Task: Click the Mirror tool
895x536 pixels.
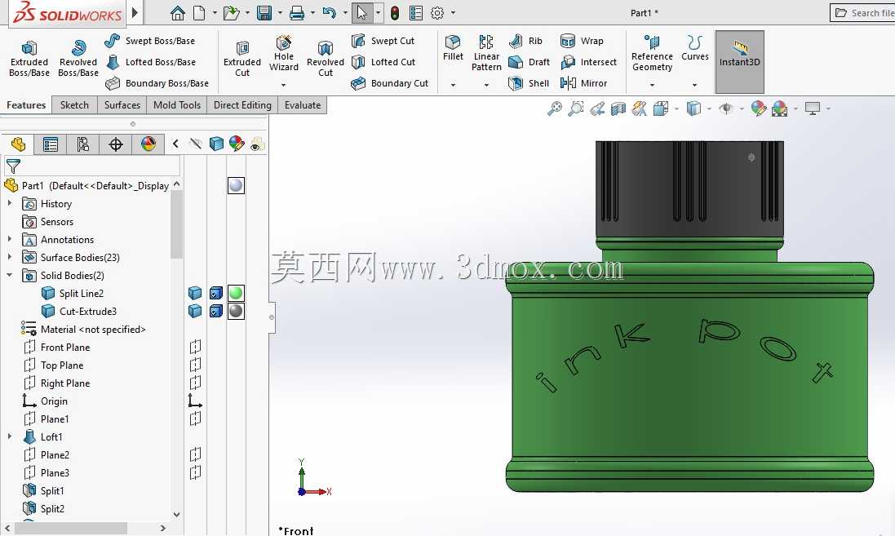Action: [583, 82]
